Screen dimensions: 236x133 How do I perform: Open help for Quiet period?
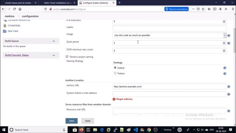pyautogui.click(x=229, y=43)
